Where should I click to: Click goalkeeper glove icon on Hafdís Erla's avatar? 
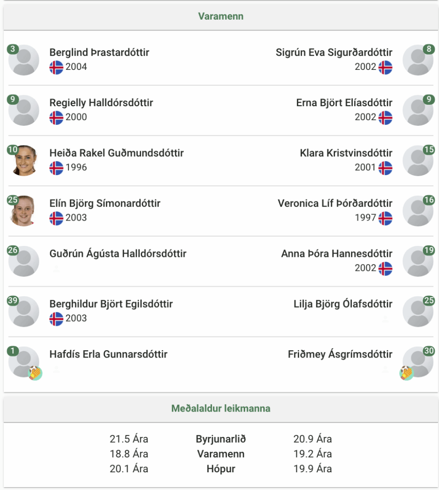pos(35,373)
